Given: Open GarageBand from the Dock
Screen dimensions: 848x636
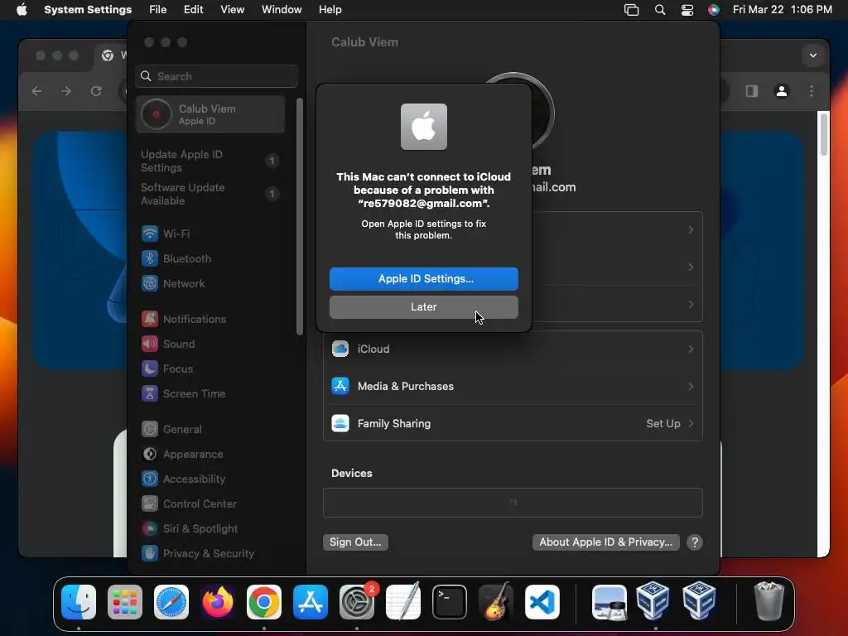Looking at the screenshot, I should click(496, 602).
